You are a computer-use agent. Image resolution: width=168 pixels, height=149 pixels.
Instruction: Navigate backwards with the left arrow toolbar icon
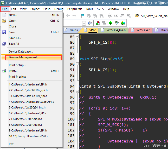pyautogui.click(x=68, y=16)
